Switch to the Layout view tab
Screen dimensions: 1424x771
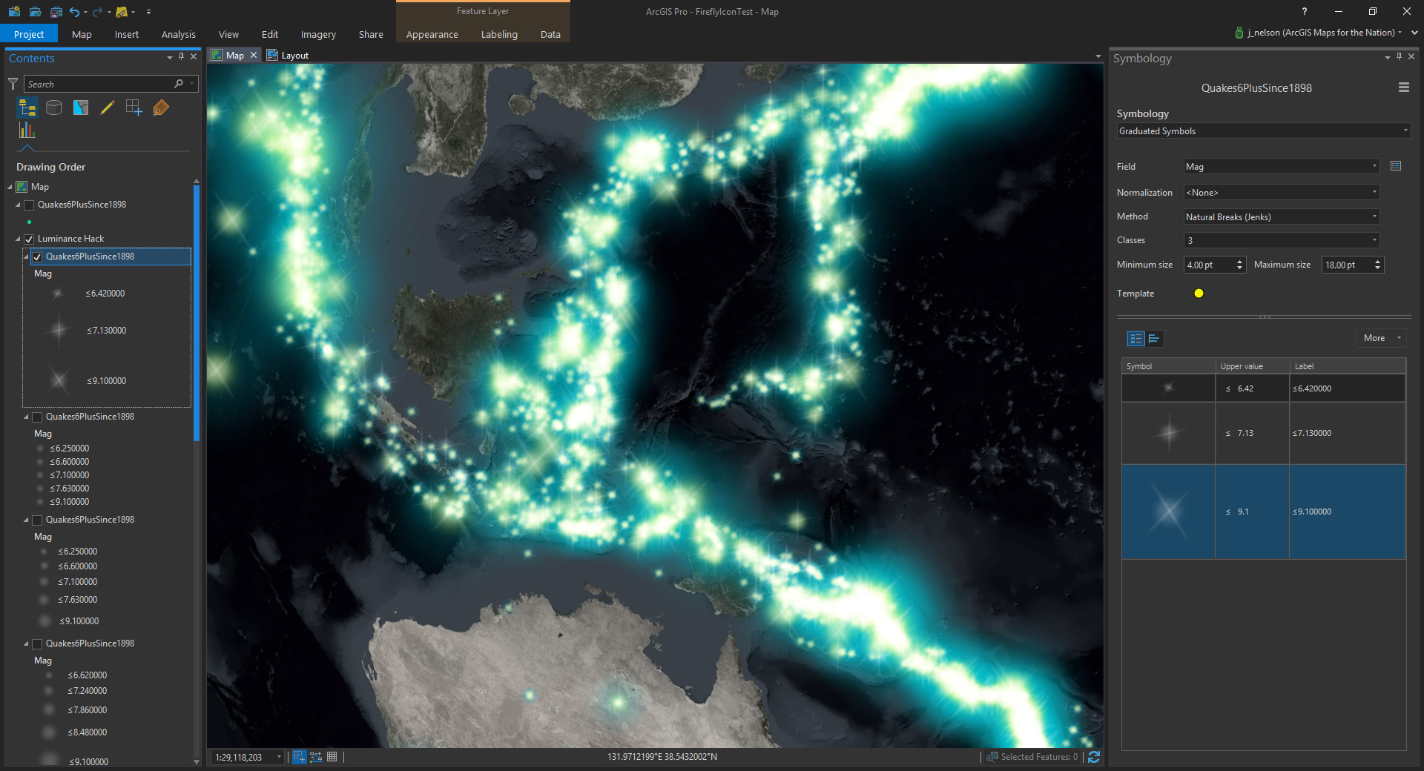coord(288,56)
